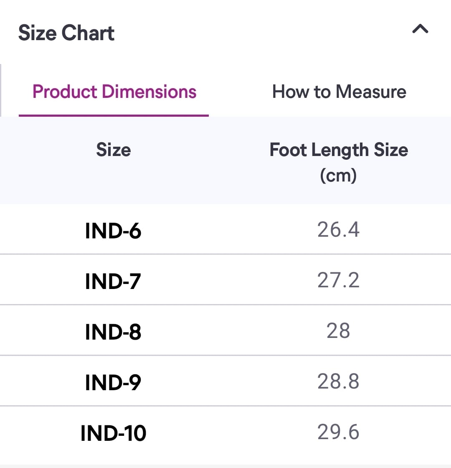Click the Foot Length Size (cm) header
The width and height of the screenshot is (451, 468).
coord(339,162)
